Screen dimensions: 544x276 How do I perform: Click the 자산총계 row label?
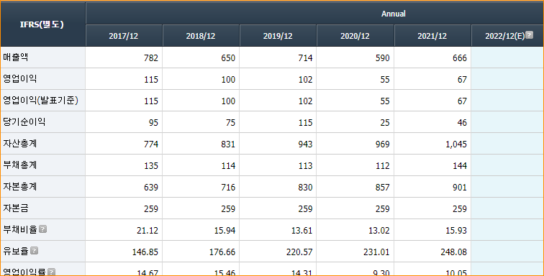(19, 143)
